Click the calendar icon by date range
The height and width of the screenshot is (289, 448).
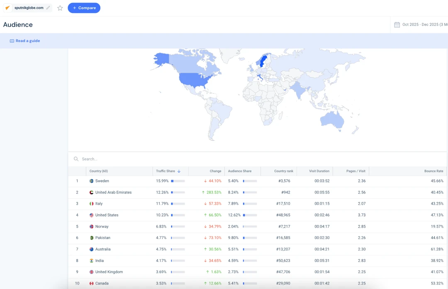pos(397,24)
